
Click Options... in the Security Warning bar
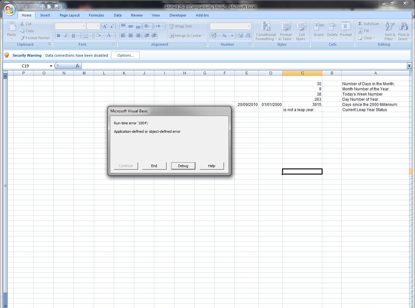tap(125, 55)
